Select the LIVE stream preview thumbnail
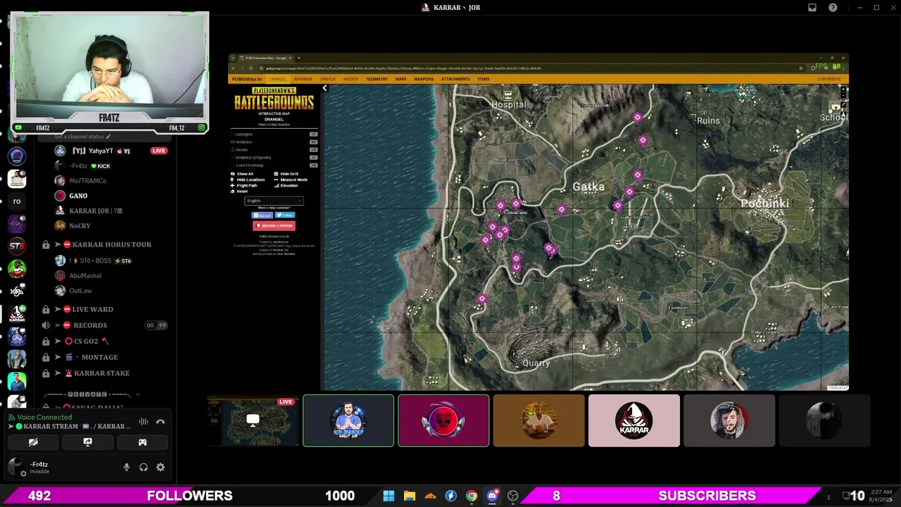This screenshot has height=507, width=901. tap(253, 421)
